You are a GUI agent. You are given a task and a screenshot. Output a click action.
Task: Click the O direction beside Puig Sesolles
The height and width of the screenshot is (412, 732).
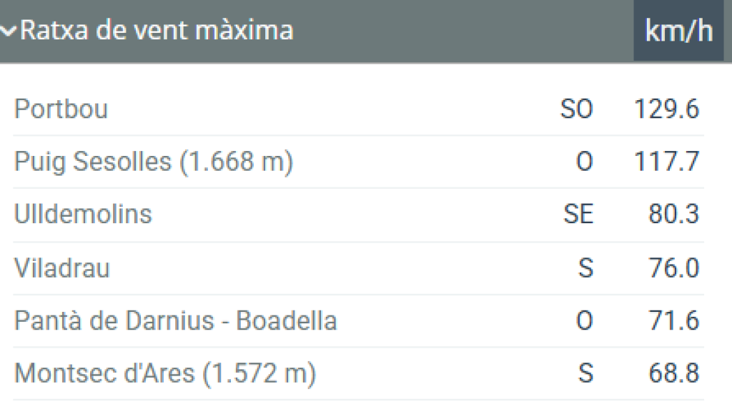point(586,162)
